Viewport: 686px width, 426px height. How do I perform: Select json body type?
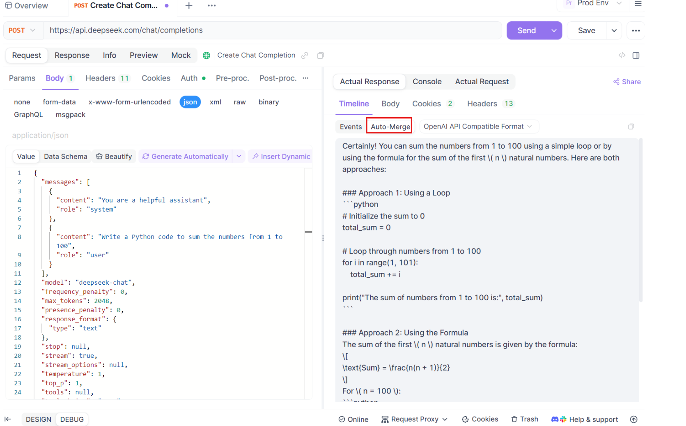click(190, 102)
